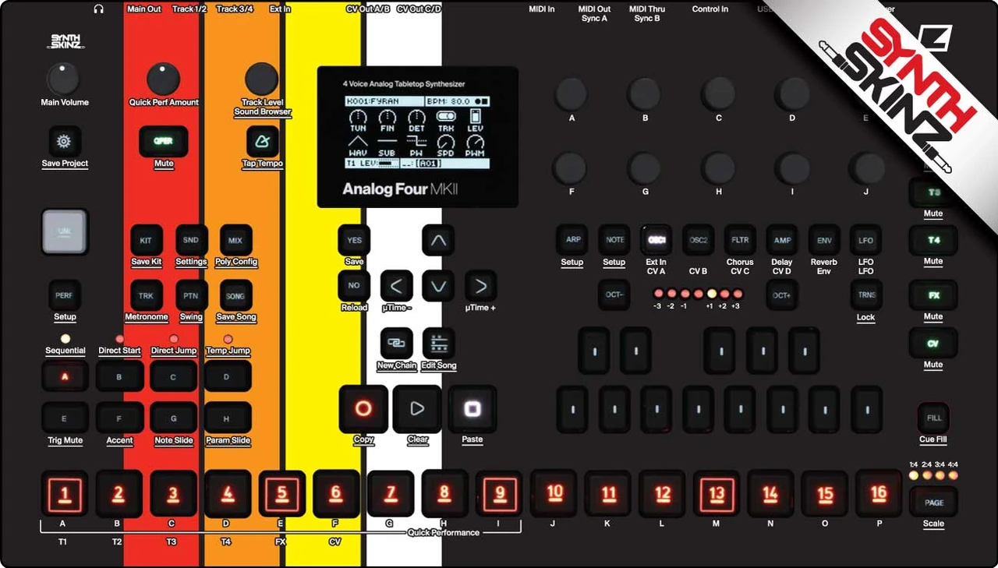Mute track T4 on right side
998x568 pixels.
coord(933,241)
